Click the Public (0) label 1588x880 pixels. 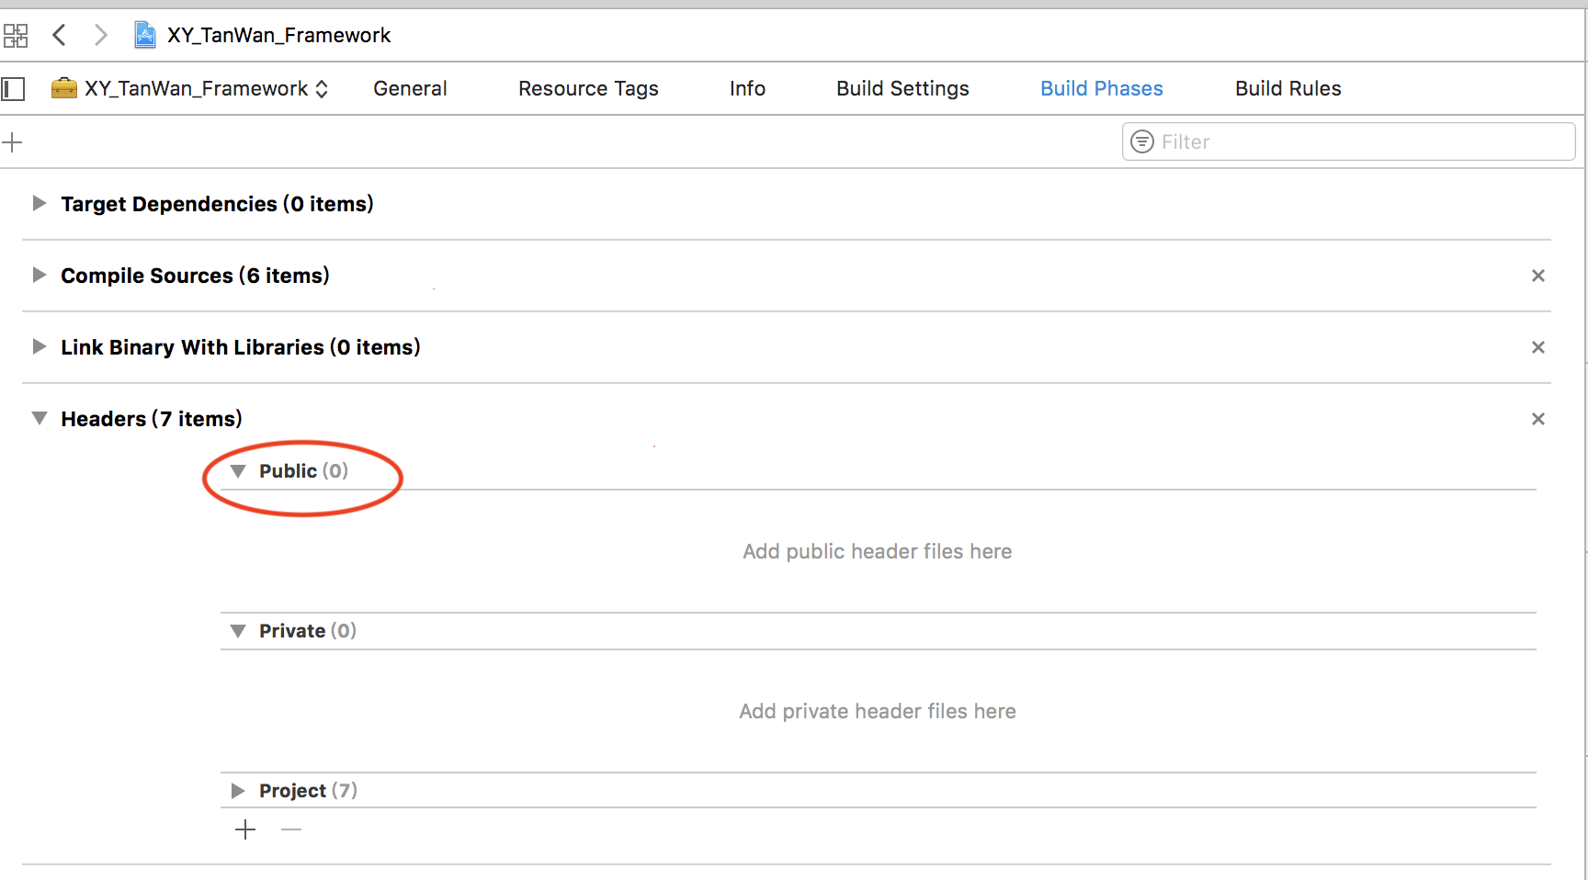(x=303, y=471)
